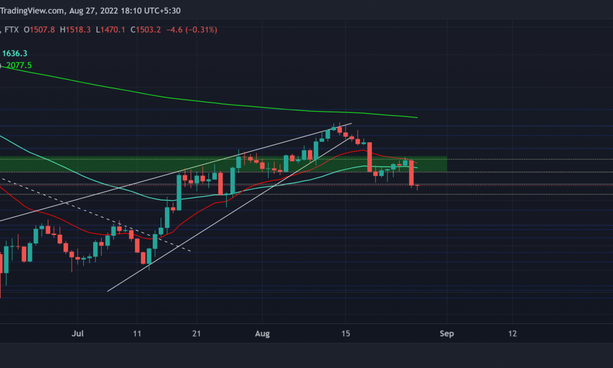Select the high price value H1518.3
Image resolution: width=613 pixels, height=368 pixels.
pyautogui.click(x=75, y=29)
